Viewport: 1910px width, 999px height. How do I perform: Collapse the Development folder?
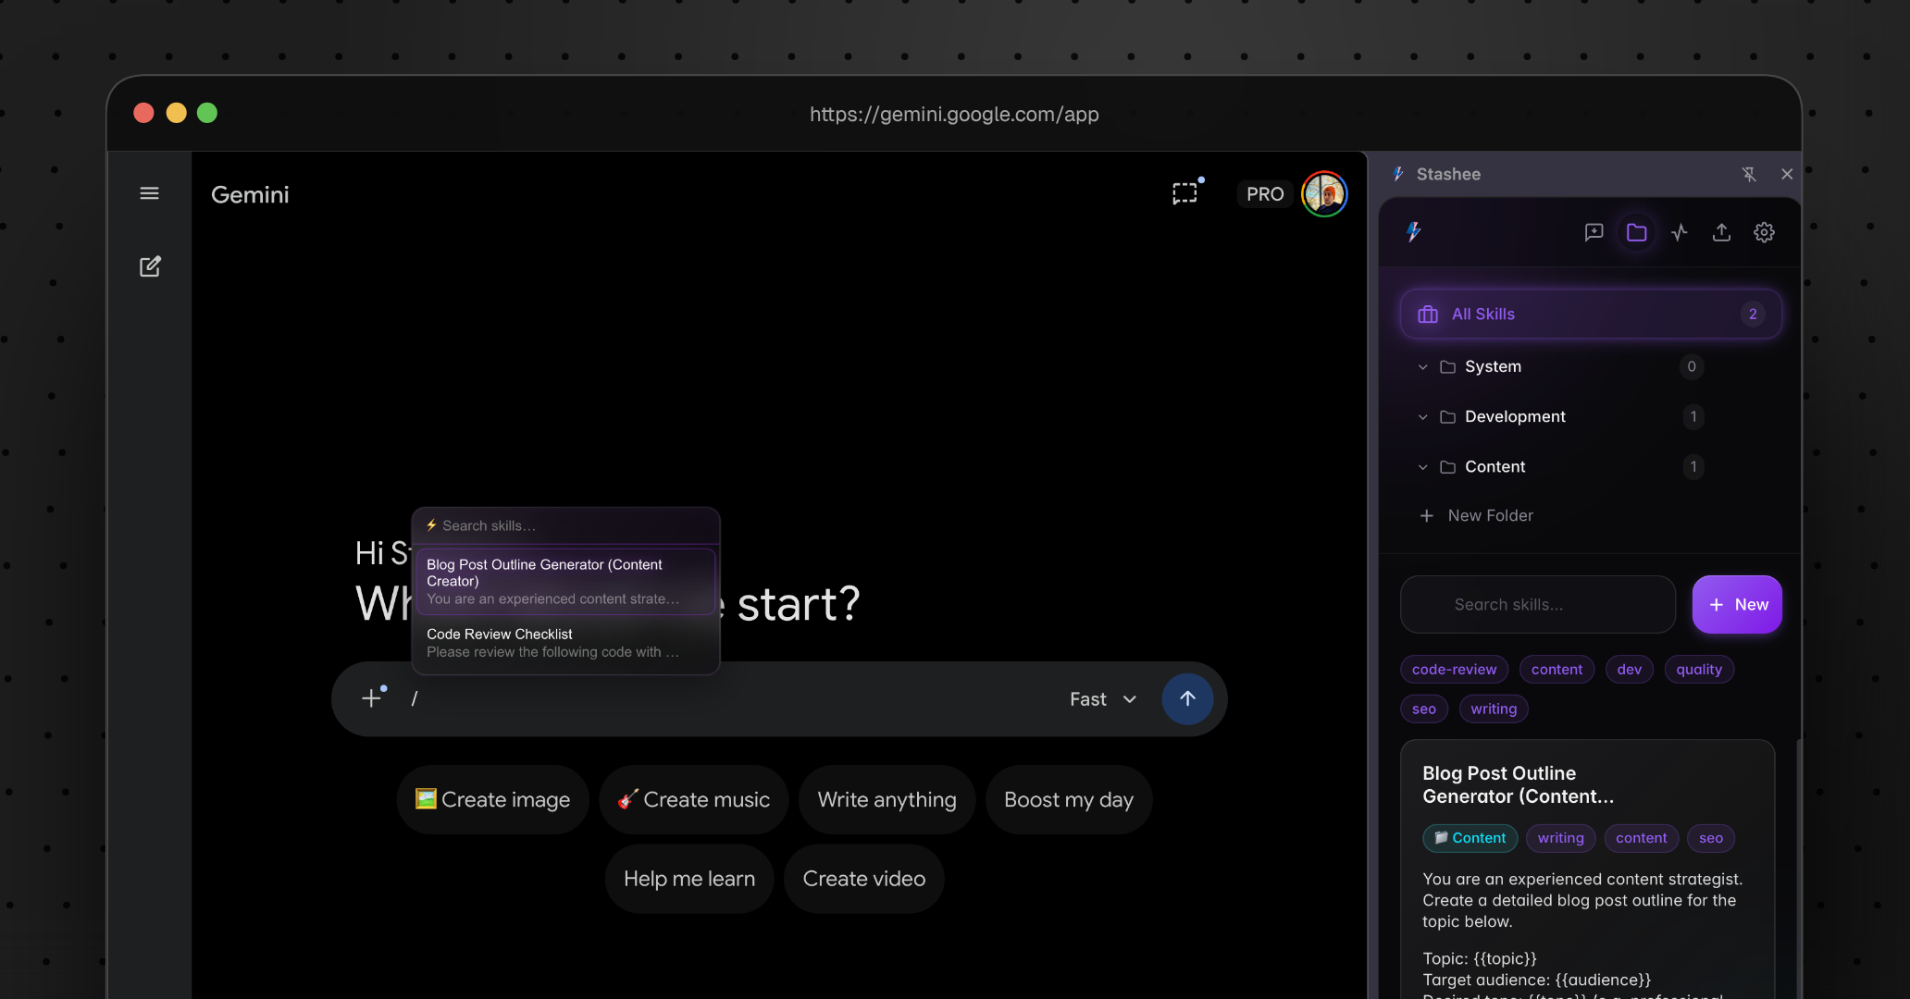click(x=1422, y=417)
